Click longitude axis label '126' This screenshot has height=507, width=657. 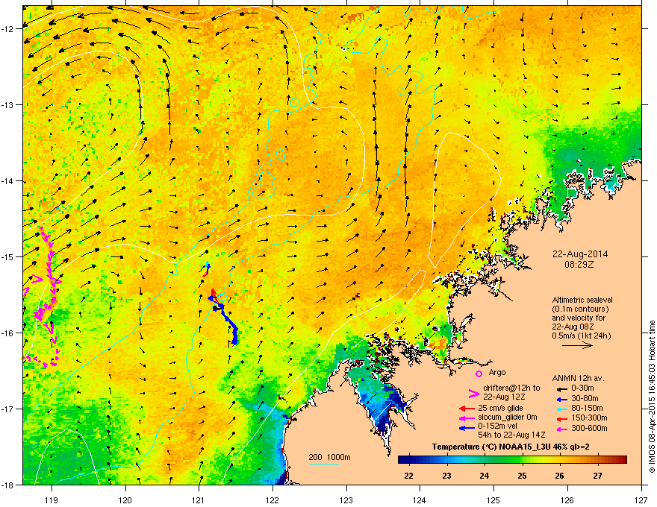pos(567,500)
